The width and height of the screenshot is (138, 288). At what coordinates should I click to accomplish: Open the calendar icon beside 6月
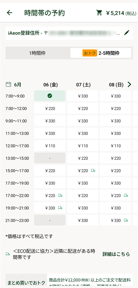coord(8,84)
